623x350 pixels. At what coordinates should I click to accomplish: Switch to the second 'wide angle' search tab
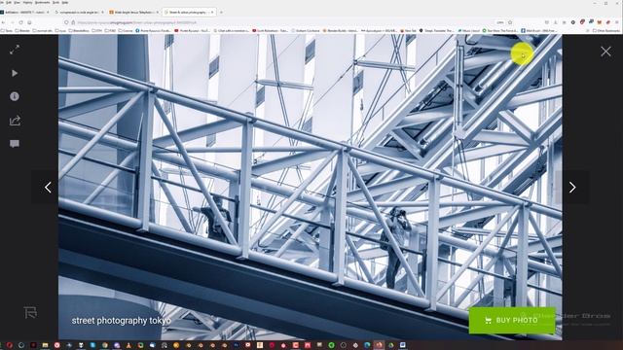(79, 13)
